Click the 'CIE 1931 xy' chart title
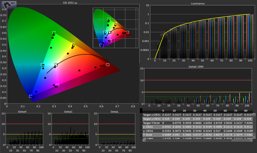This screenshot has width=257, height=153. click(70, 3)
